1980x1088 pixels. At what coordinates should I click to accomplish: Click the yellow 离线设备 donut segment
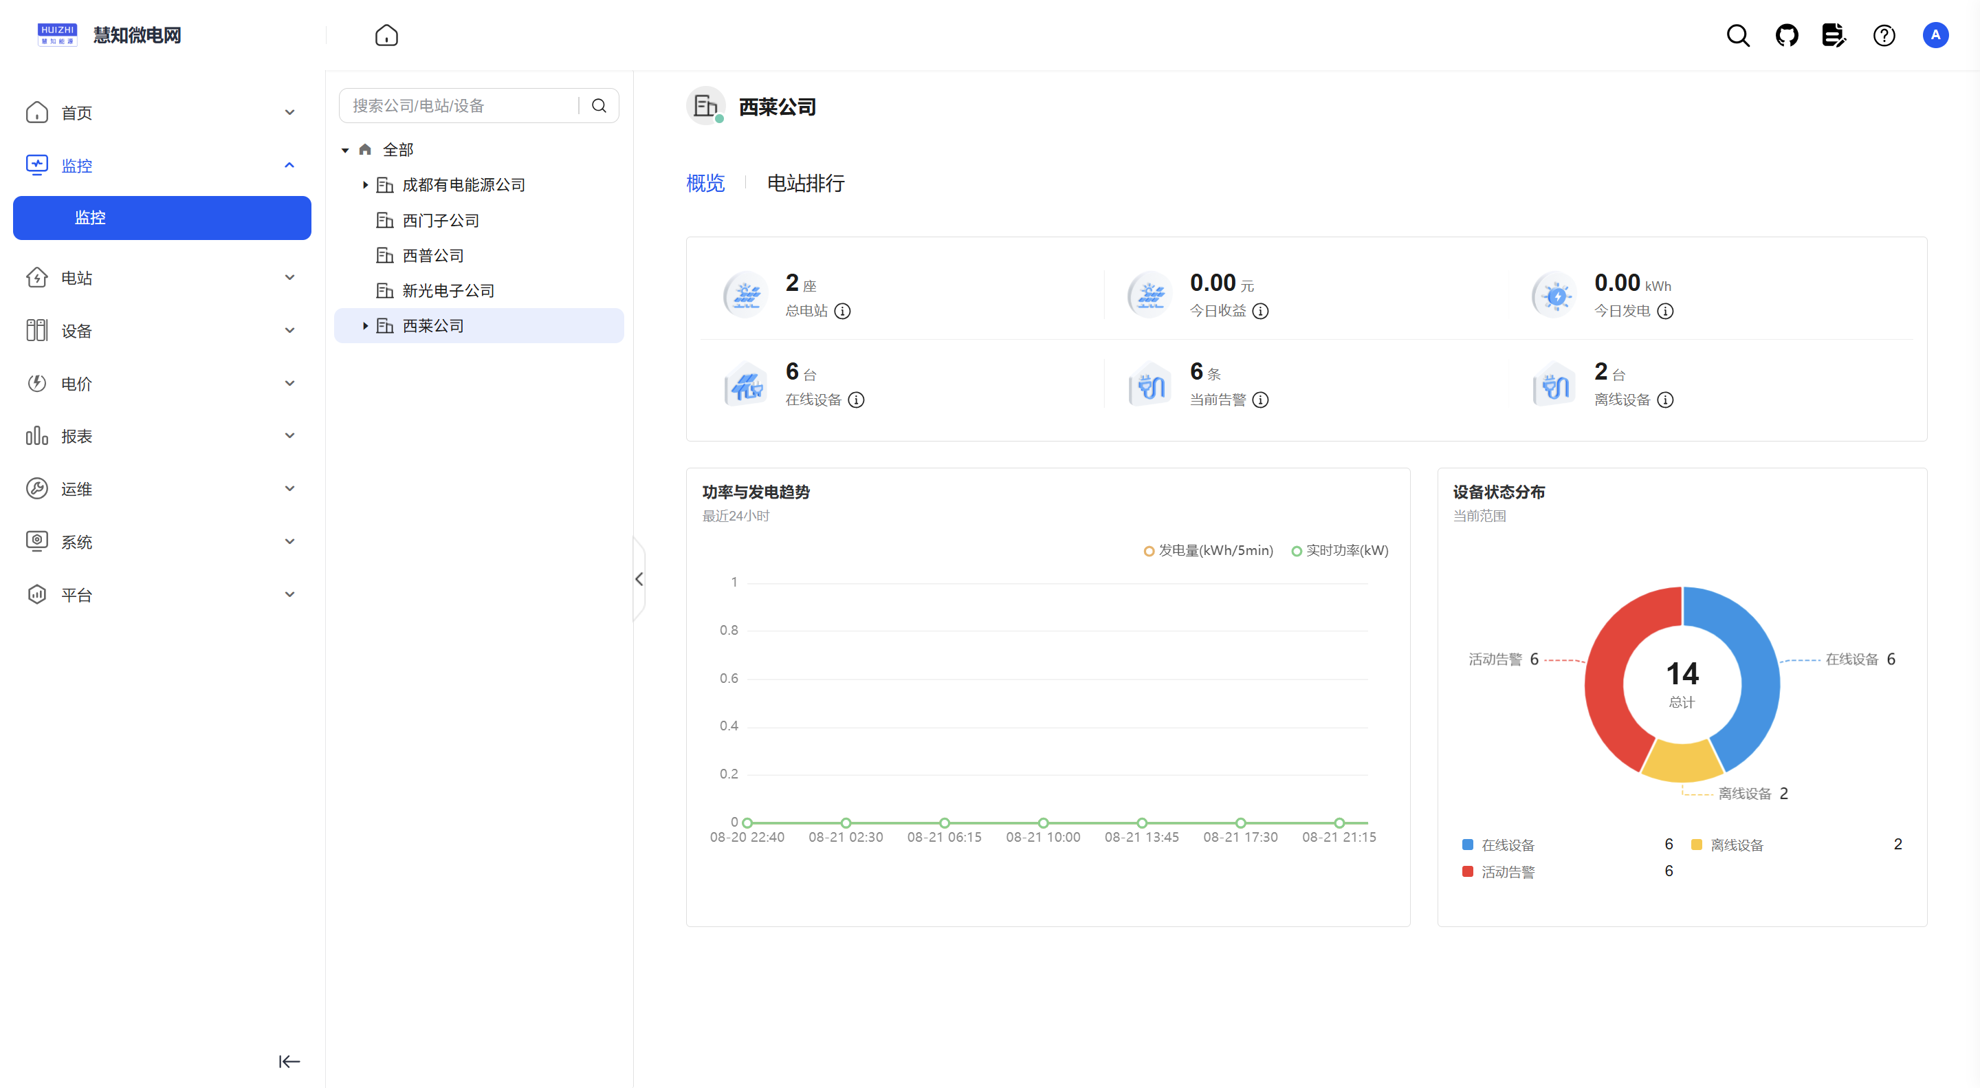1682,761
